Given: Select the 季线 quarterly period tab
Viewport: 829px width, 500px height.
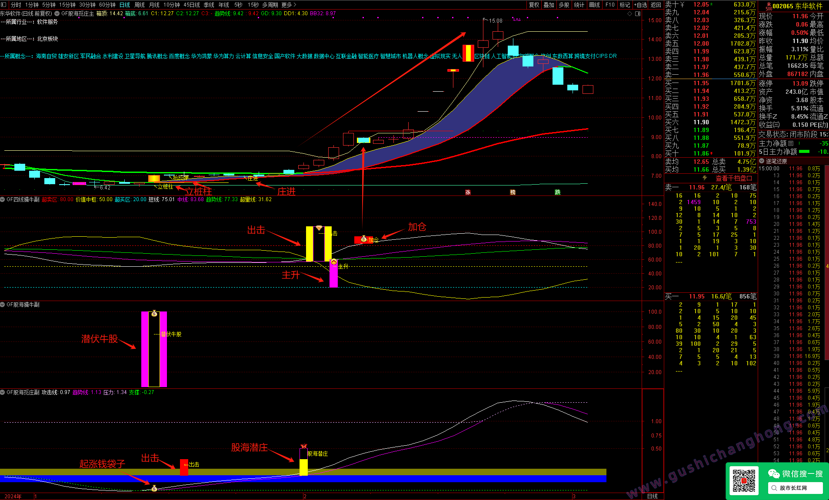Looking at the screenshot, I should (209, 5).
